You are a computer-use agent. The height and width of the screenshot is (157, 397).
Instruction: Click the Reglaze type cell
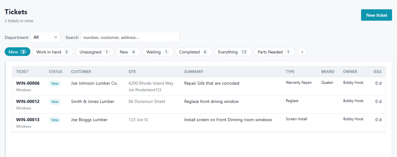292,101
